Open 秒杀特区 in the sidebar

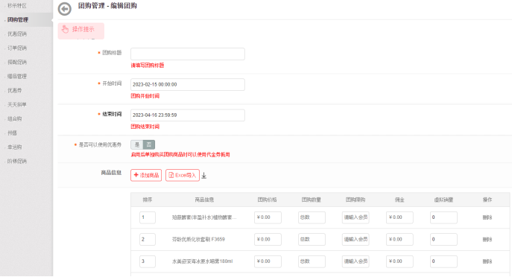tap(17, 5)
